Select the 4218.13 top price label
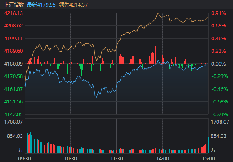 [13, 13]
